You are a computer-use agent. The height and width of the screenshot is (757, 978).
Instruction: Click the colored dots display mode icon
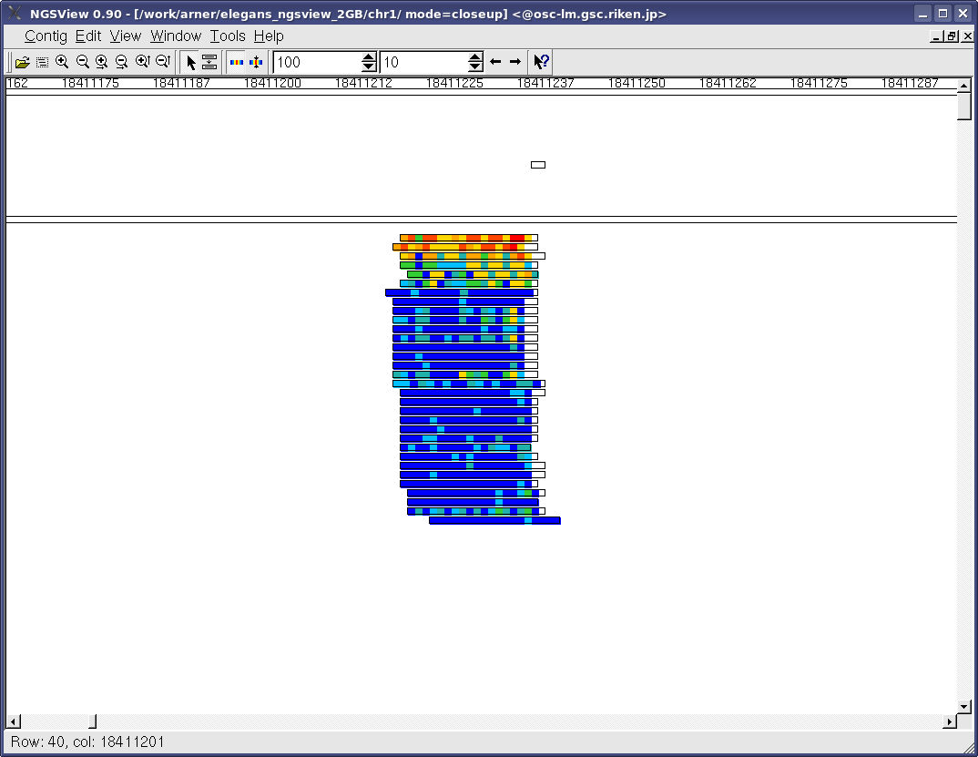[x=237, y=62]
